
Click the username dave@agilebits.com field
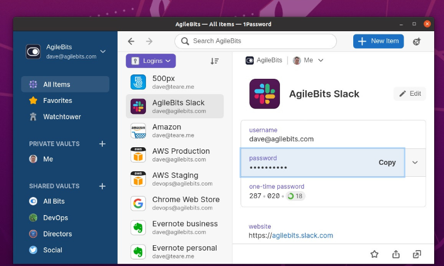click(x=333, y=135)
